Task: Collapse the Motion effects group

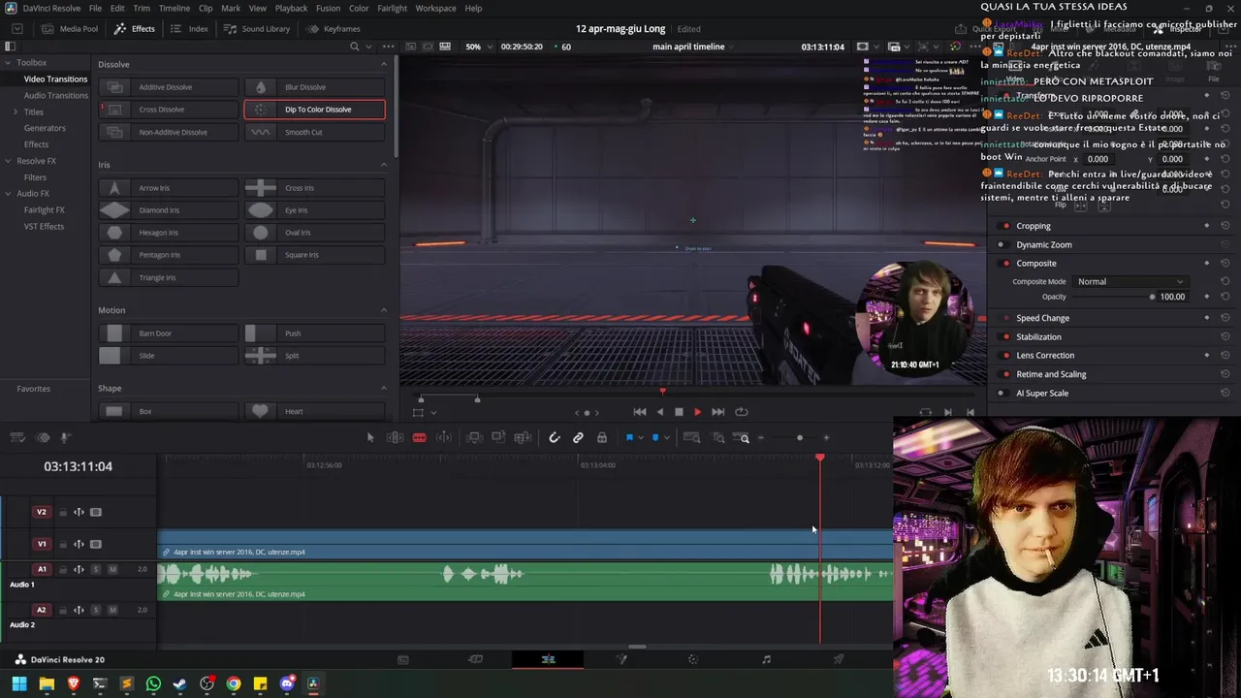Action: pos(383,310)
